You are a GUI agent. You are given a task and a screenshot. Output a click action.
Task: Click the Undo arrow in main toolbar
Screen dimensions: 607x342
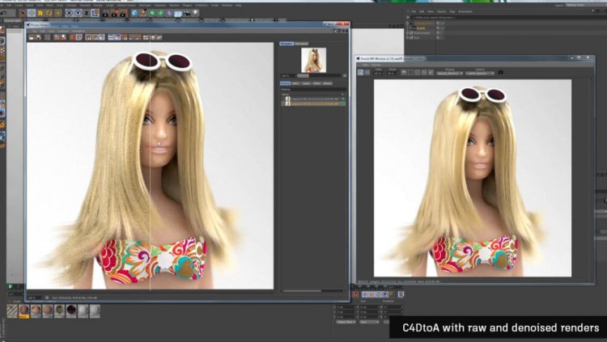(3, 13)
